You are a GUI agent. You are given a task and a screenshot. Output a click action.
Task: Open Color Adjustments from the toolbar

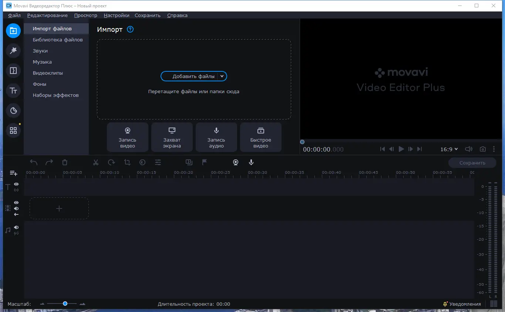142,162
